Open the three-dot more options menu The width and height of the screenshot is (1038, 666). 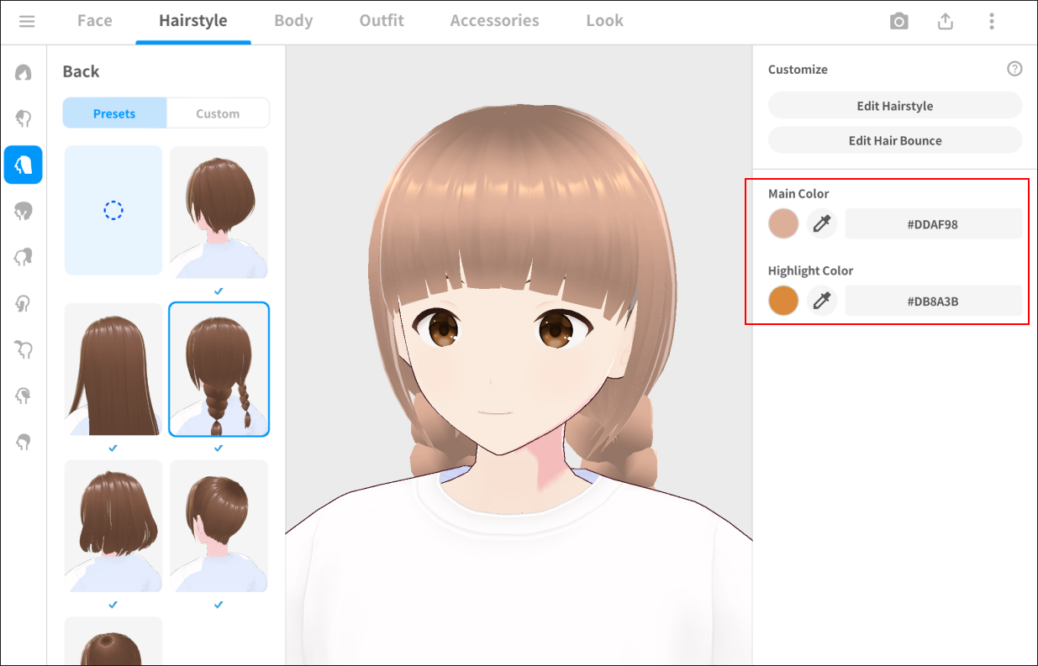(992, 22)
